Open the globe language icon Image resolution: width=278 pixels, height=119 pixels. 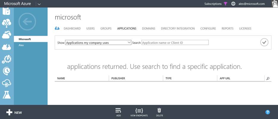(233, 4)
